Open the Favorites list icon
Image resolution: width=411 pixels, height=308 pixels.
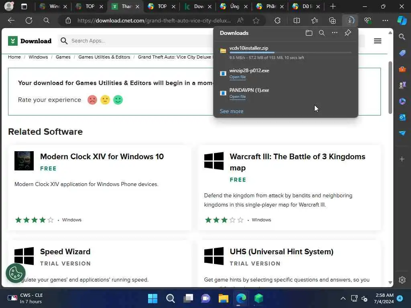pyautogui.click(x=315, y=20)
